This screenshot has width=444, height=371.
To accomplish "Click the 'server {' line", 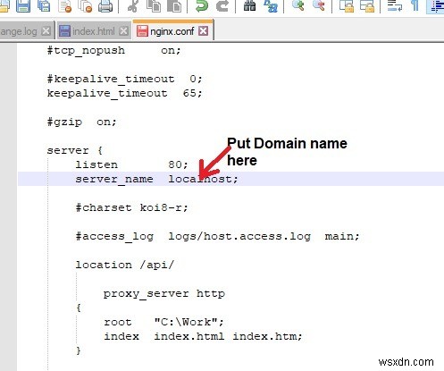I will coord(75,150).
